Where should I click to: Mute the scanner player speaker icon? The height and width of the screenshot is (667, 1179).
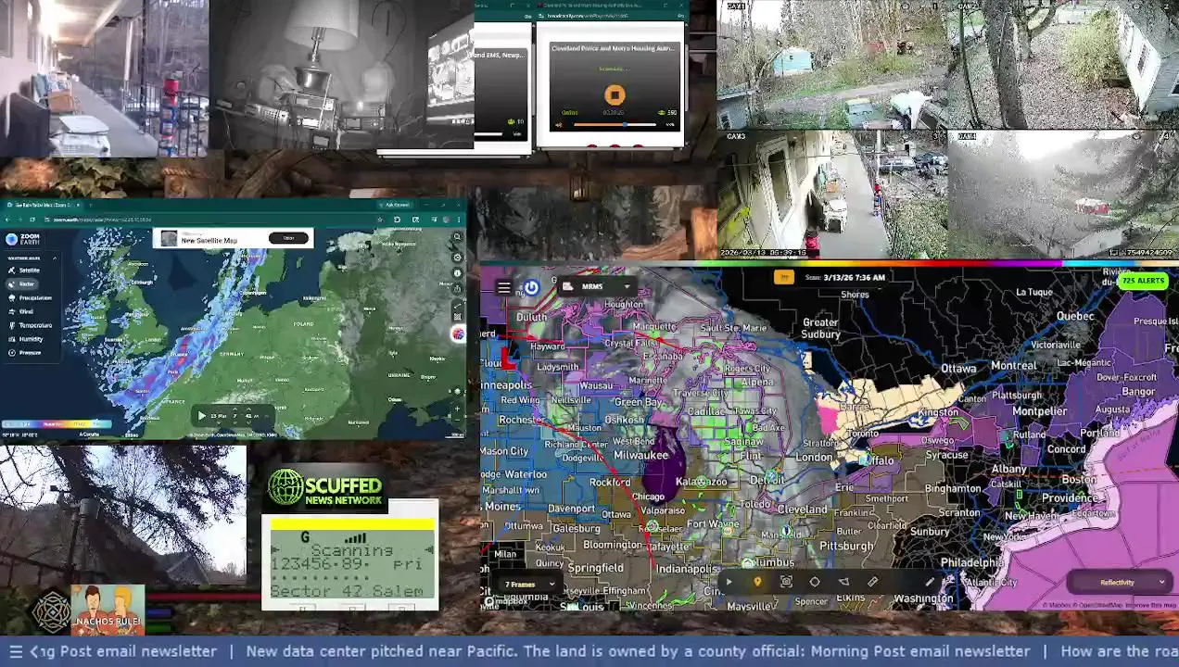tap(558, 124)
